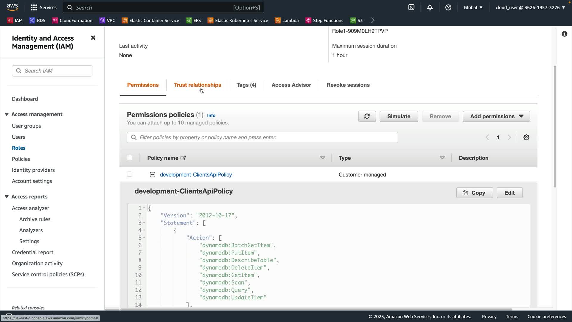Image resolution: width=572 pixels, height=322 pixels.
Task: Copy the policy JSON
Action: click(x=474, y=193)
